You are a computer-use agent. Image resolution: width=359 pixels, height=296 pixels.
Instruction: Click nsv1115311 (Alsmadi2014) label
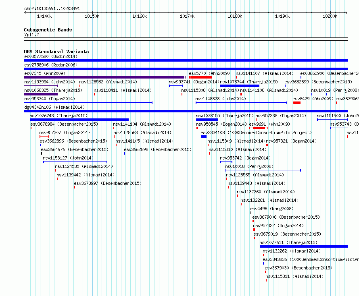pyautogui.click(x=294, y=276)
